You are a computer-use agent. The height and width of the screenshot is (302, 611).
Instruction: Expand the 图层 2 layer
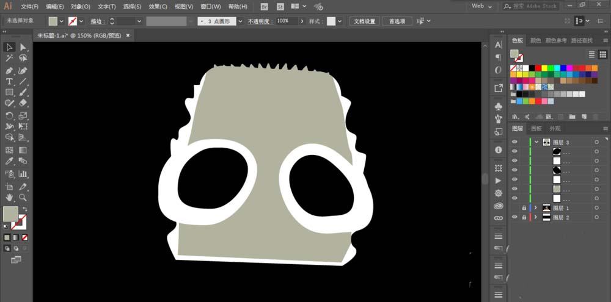[536, 217]
